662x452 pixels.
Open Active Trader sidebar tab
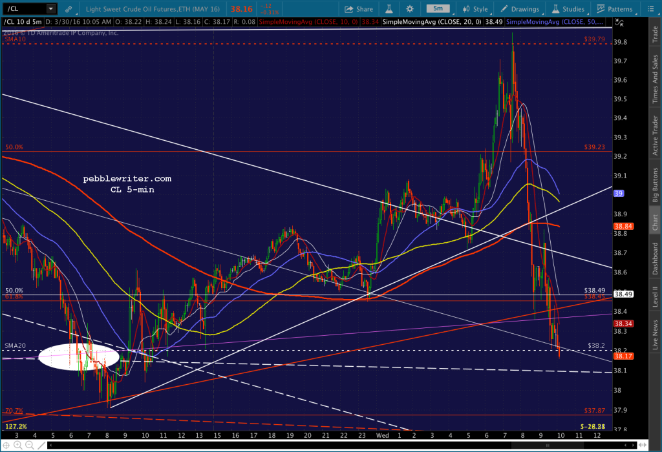point(656,136)
